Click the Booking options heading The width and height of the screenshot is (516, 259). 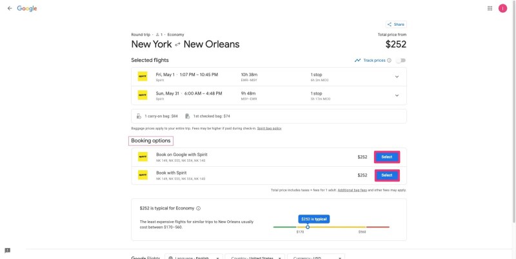click(x=151, y=140)
